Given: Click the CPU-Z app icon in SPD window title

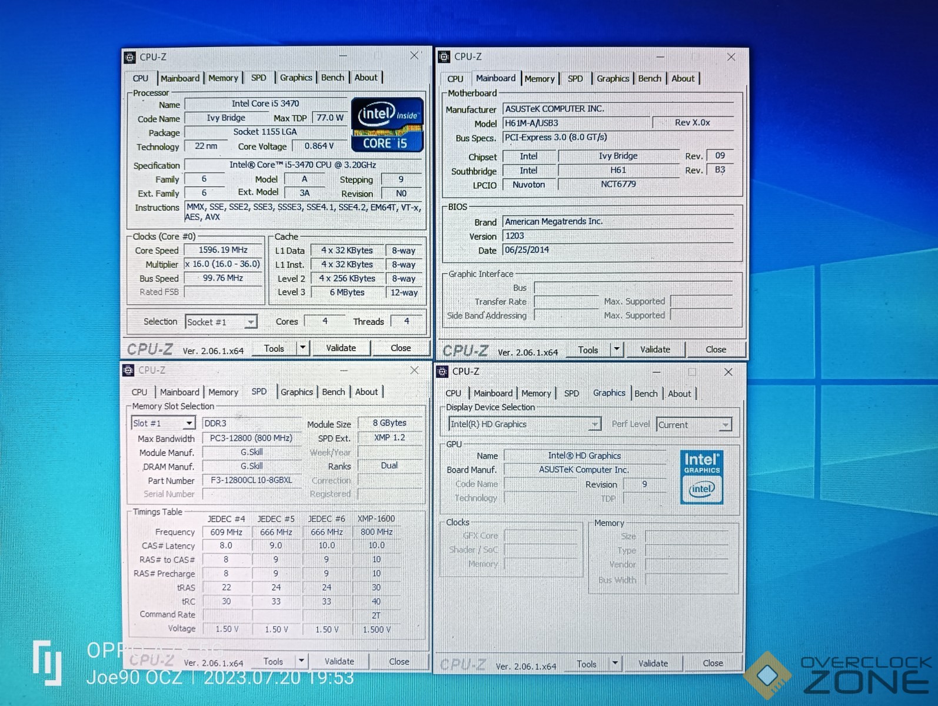Looking at the screenshot, I should [x=128, y=370].
